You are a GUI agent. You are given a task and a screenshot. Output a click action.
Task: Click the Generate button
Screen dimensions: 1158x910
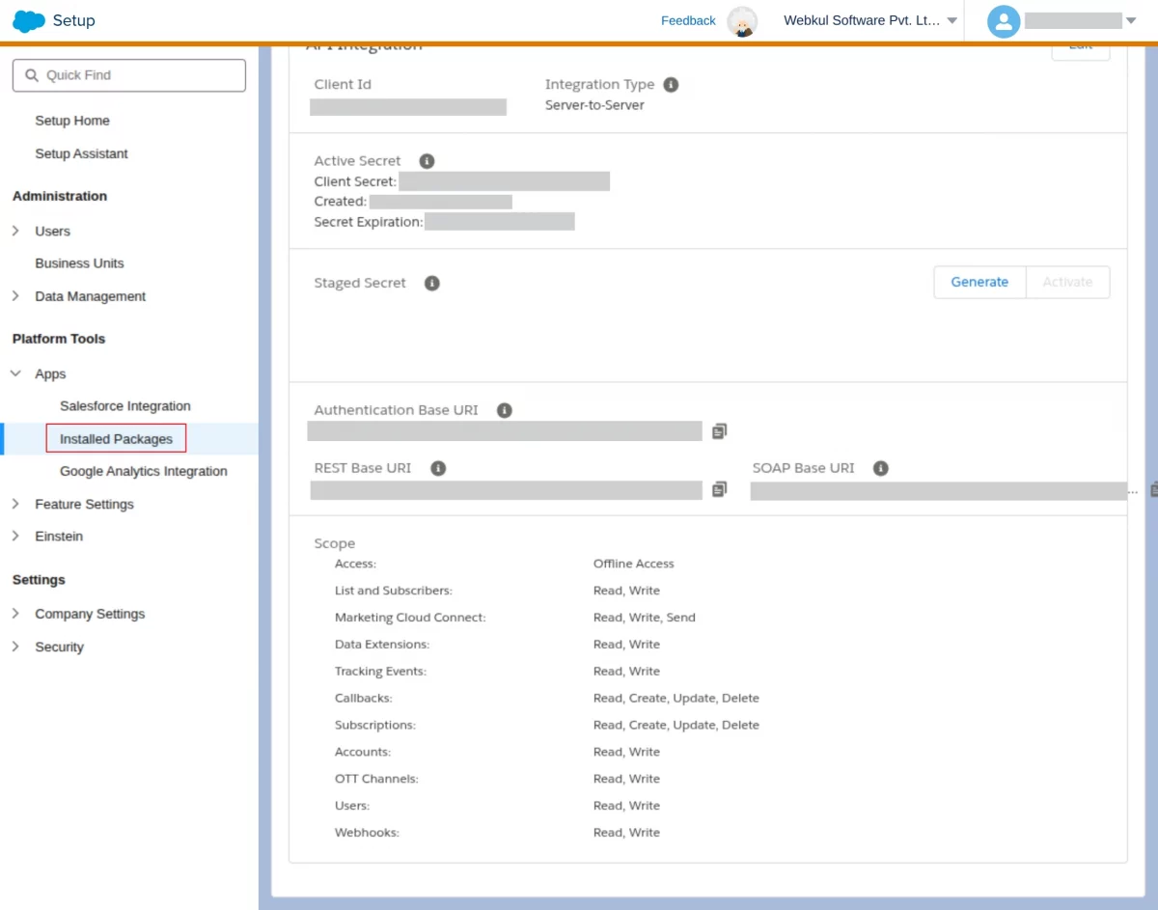979,282
